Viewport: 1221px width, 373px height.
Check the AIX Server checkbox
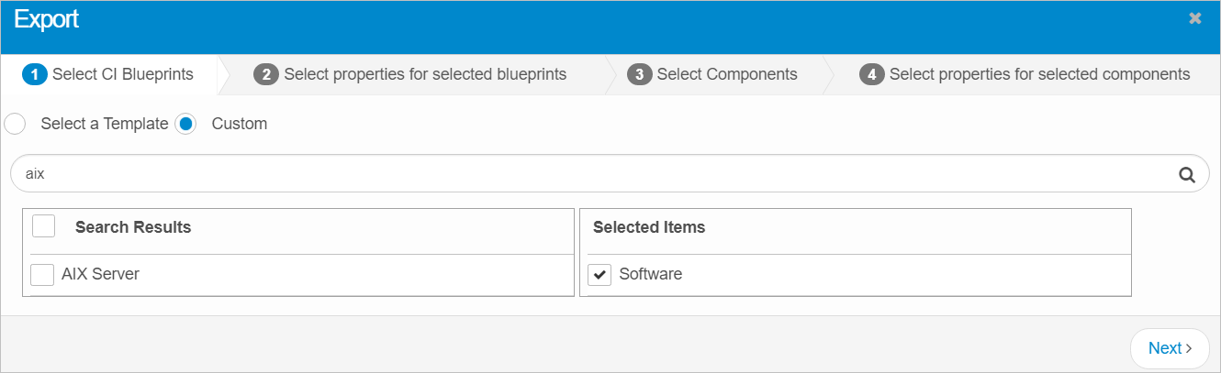(42, 275)
